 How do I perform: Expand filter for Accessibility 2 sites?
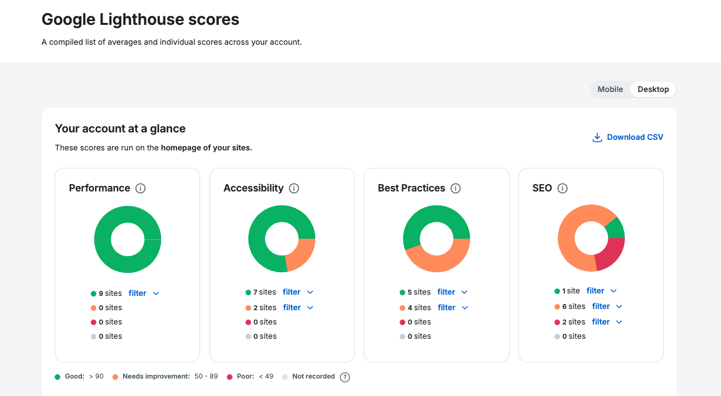click(x=298, y=308)
